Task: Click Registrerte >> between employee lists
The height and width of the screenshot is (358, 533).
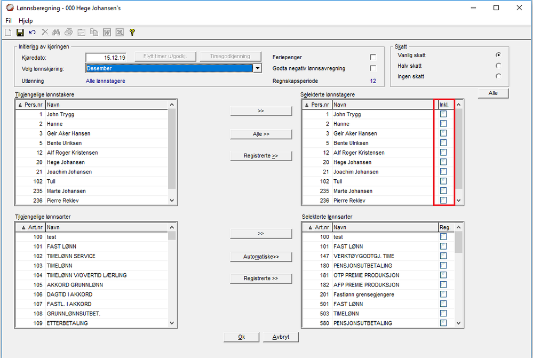Action: coord(261,156)
